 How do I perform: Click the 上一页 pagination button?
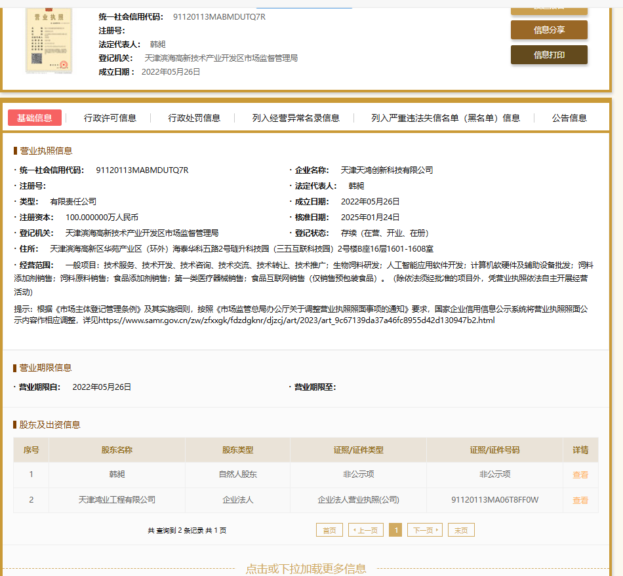[x=365, y=530]
